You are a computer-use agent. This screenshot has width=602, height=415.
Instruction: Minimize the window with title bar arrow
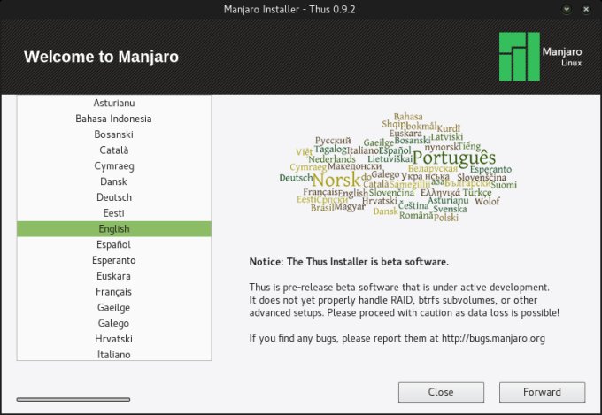(x=567, y=9)
